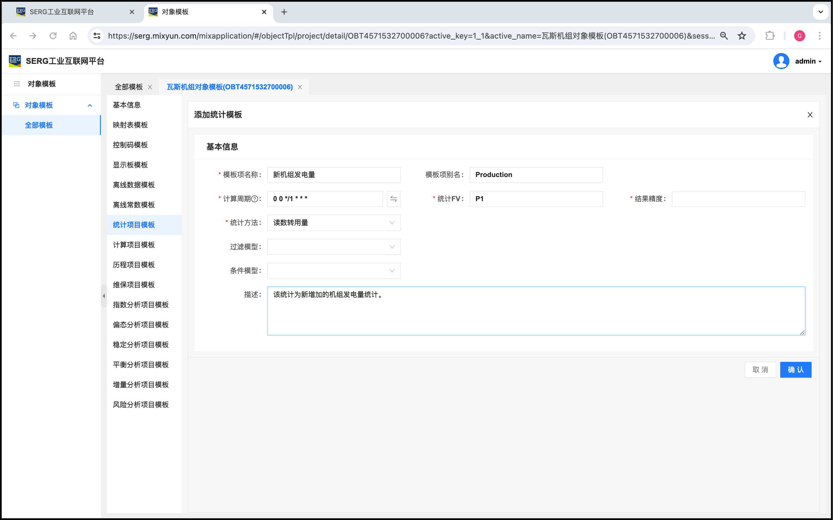Open the grid menu icon beside 对象模板
This screenshot has width=833, height=520.
coord(17,84)
